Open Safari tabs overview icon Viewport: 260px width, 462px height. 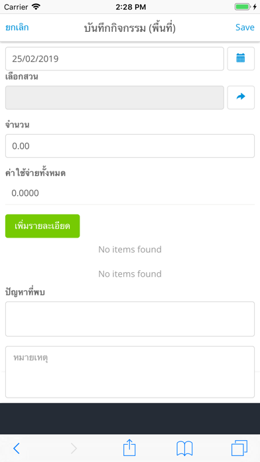point(239,448)
